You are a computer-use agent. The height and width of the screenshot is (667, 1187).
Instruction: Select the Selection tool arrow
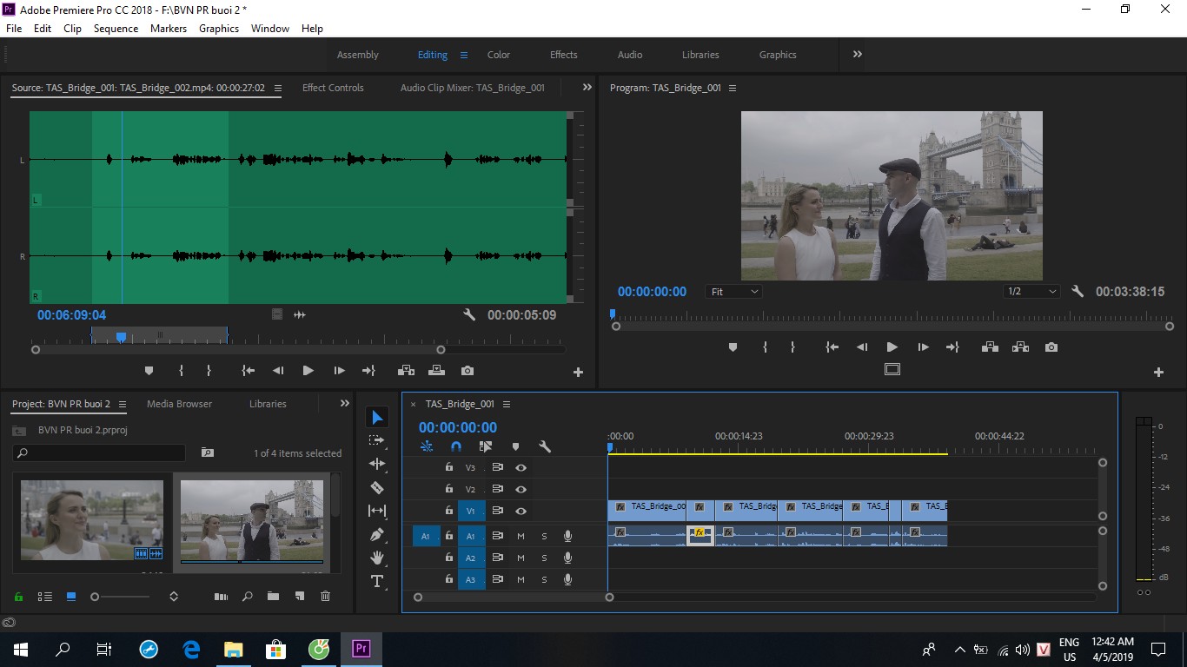377,418
